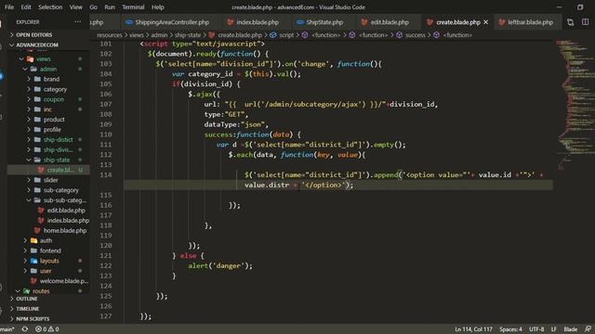Image resolution: width=595 pixels, height=334 pixels.
Task: Open home.blade.php in the explorer tree
Action: [x=48, y=231]
